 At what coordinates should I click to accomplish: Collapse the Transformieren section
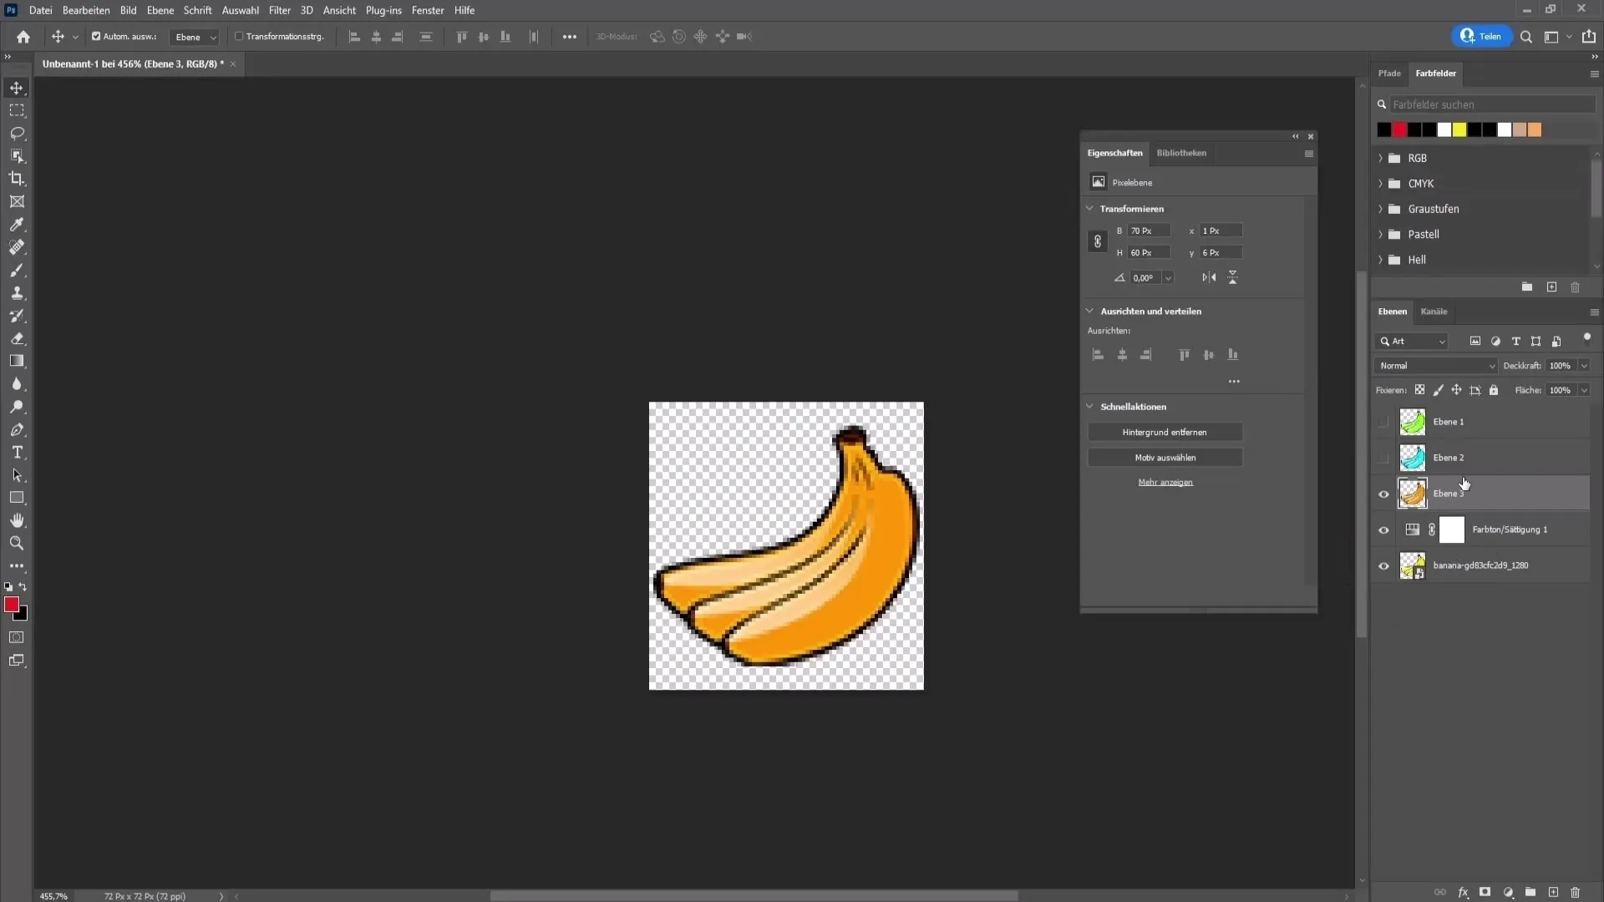pyautogui.click(x=1090, y=209)
